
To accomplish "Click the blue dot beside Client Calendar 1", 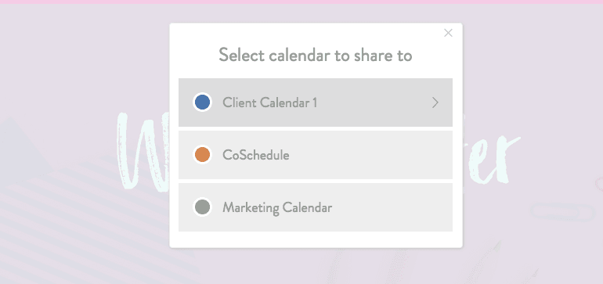I will 202,102.
